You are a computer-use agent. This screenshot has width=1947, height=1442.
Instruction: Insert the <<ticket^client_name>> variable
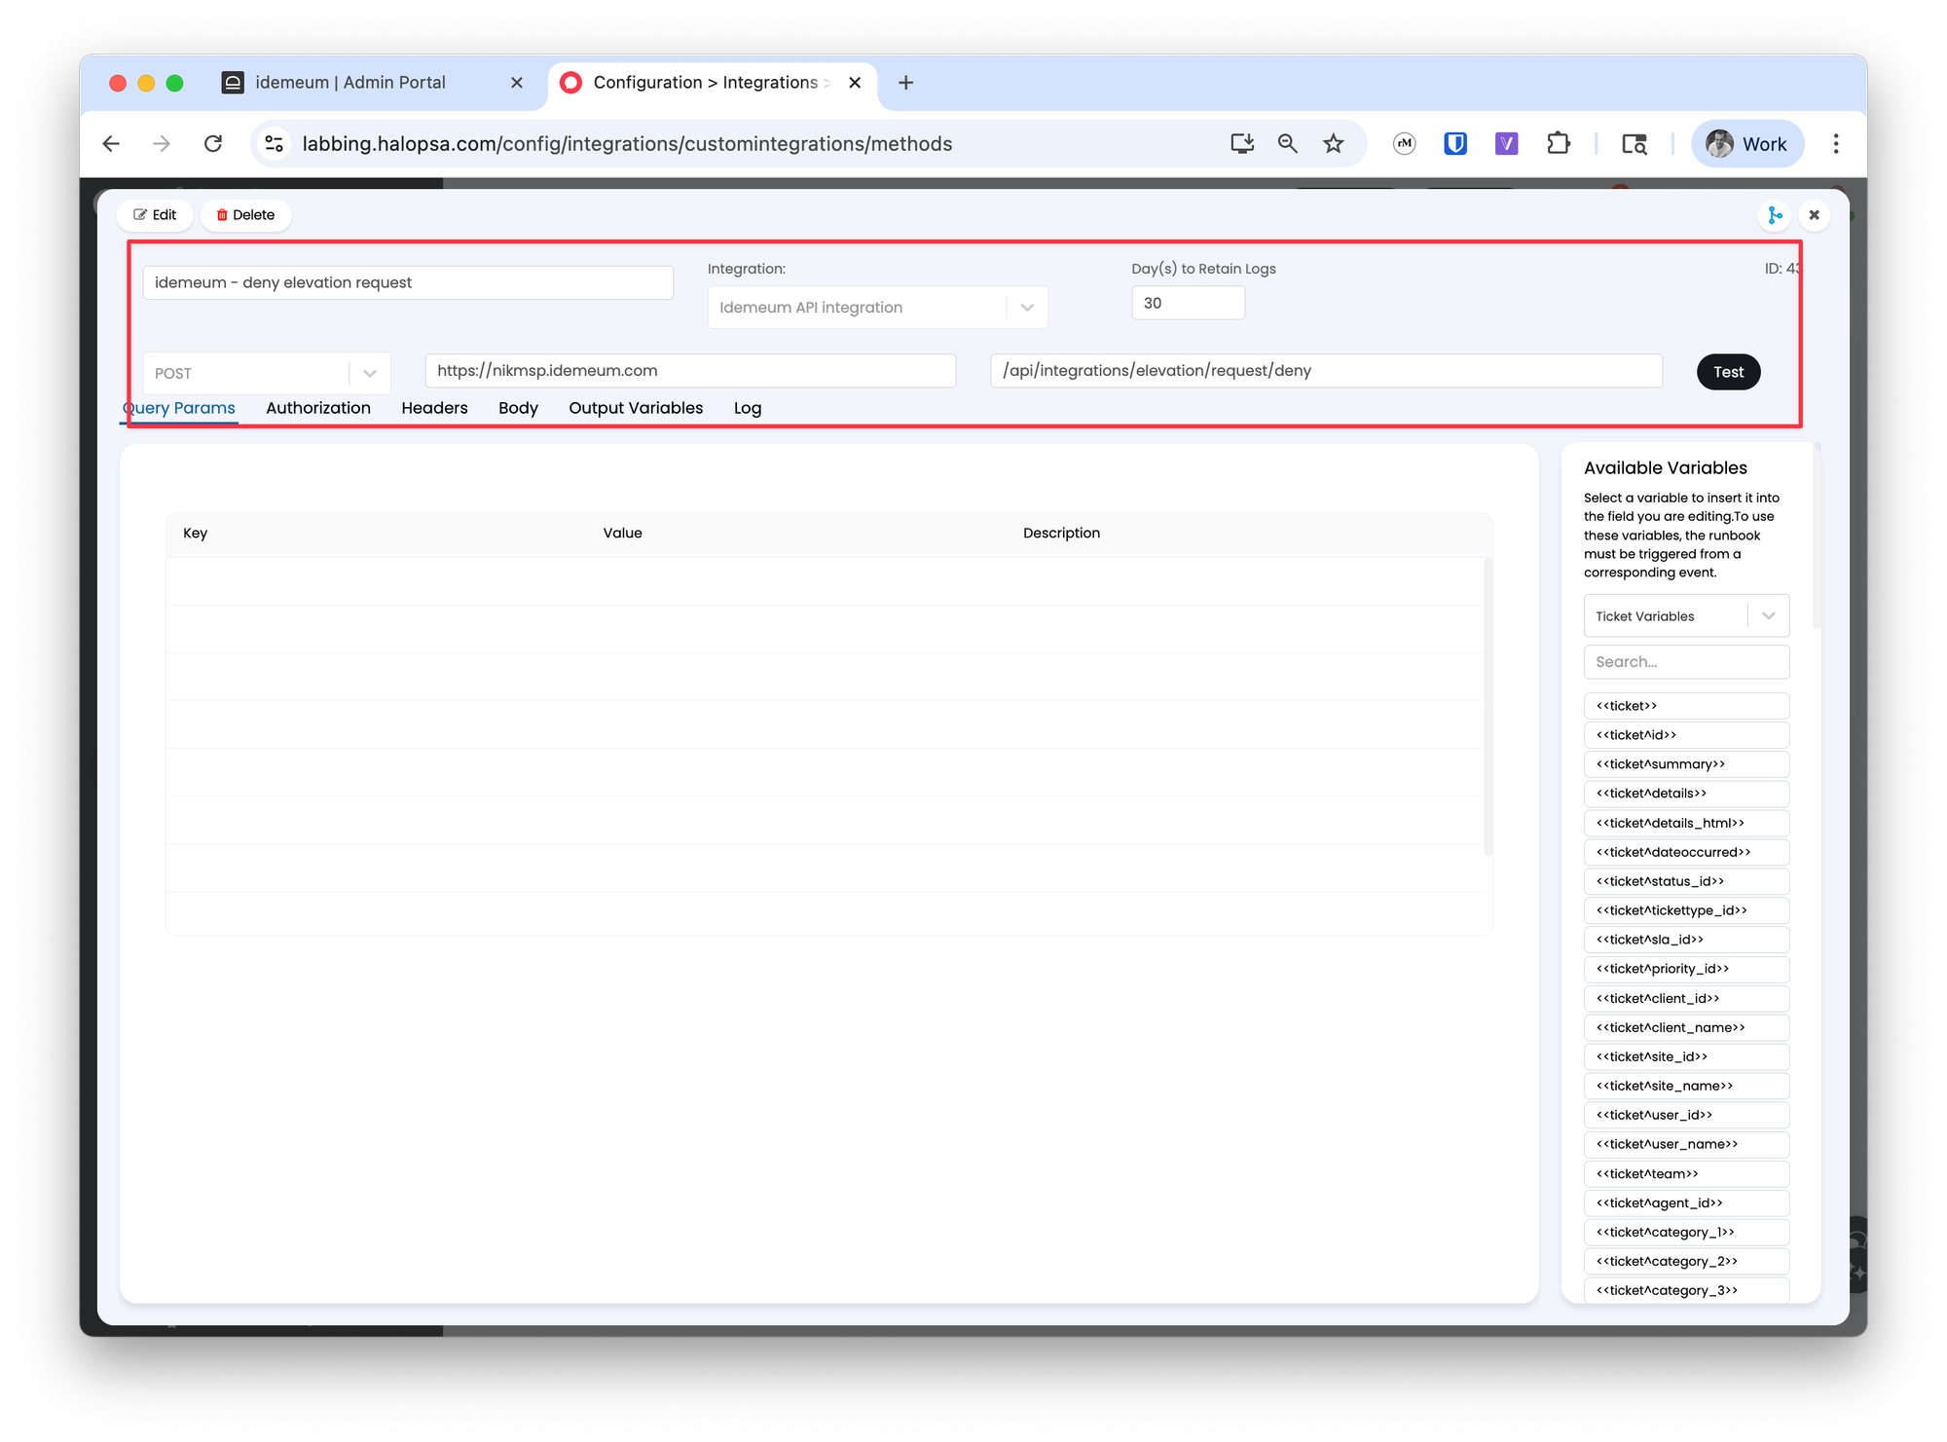coord(1686,1027)
